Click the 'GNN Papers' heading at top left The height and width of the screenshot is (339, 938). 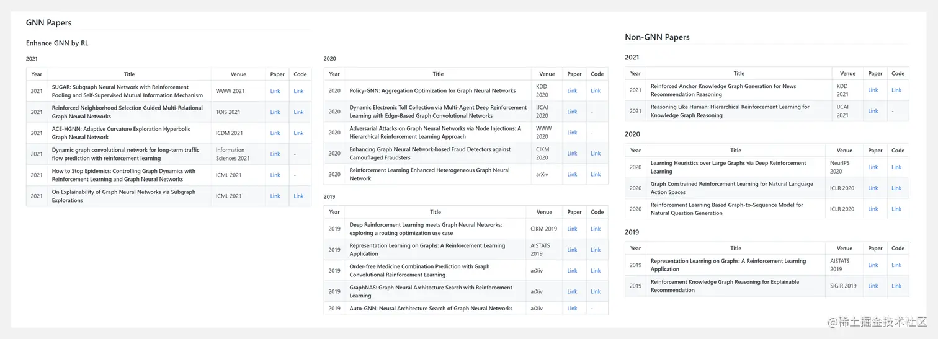48,23
